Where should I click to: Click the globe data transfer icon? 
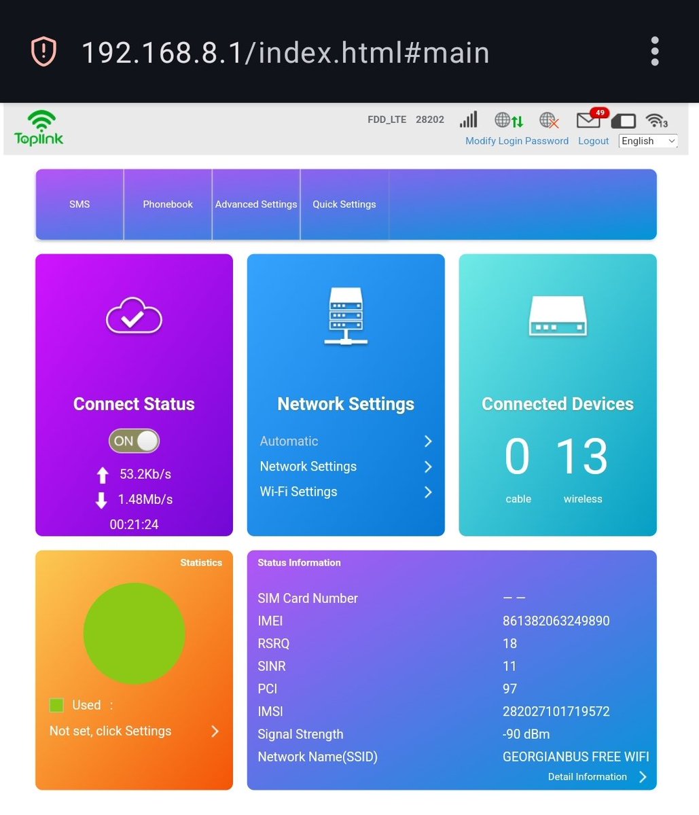509,120
